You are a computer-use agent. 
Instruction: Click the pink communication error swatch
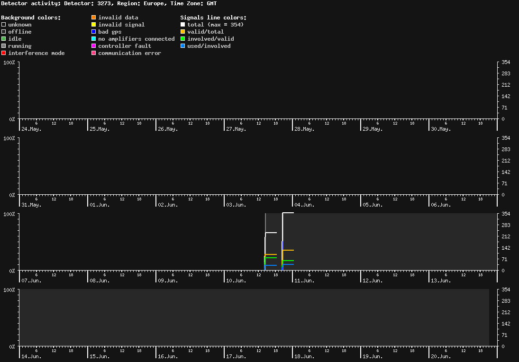point(94,53)
